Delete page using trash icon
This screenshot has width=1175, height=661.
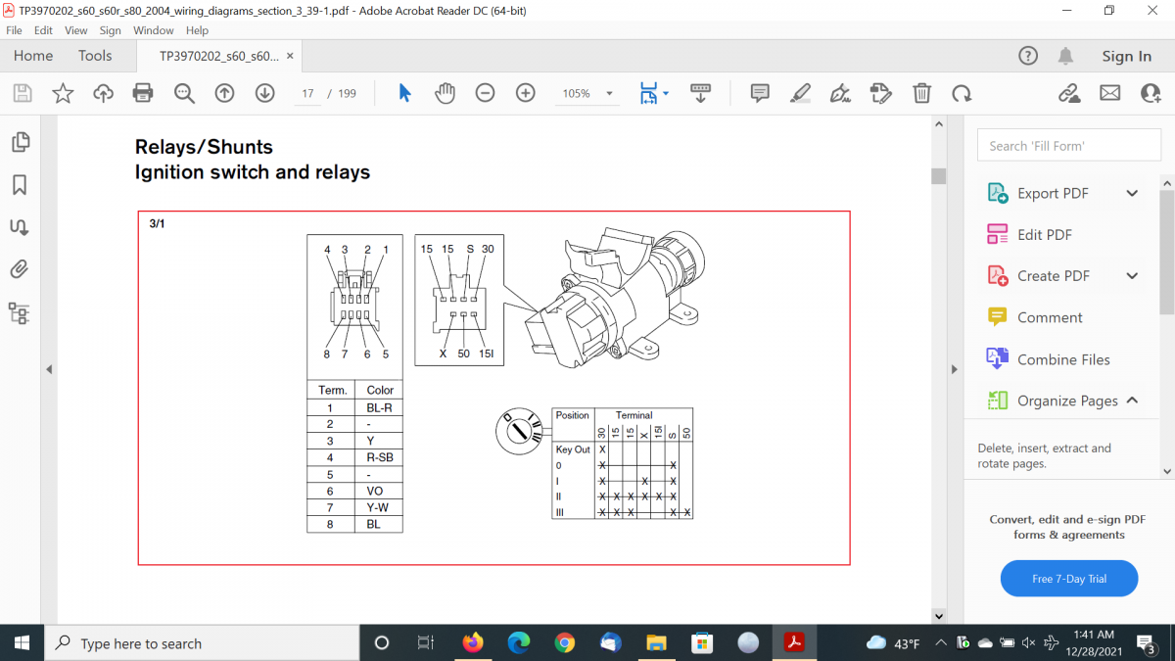click(x=921, y=93)
